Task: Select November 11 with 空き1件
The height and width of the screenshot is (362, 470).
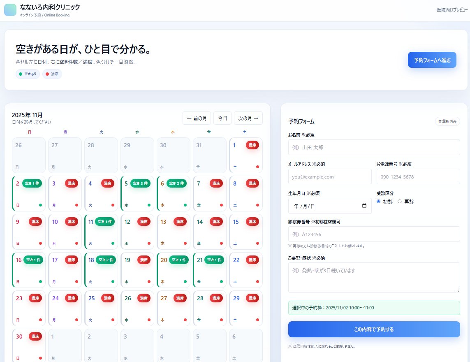Action: [x=101, y=232]
